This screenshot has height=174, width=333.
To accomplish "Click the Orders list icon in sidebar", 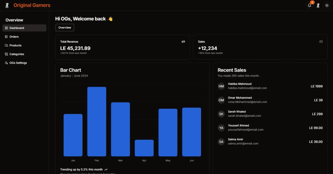I will tap(6, 37).
